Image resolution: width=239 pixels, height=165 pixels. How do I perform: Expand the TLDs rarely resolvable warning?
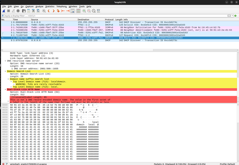(14, 84)
